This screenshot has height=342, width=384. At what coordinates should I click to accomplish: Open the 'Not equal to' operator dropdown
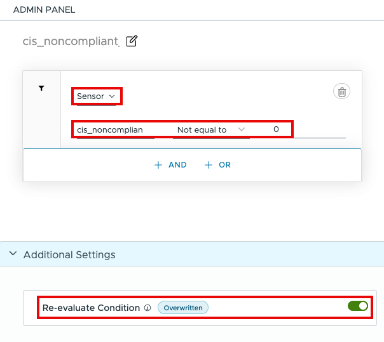click(x=210, y=129)
